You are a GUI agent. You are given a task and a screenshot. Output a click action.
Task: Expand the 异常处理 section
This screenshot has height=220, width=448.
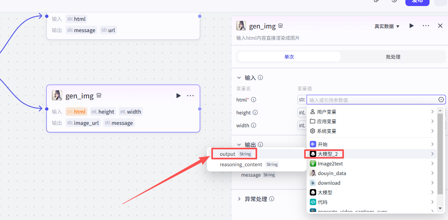(x=239, y=199)
